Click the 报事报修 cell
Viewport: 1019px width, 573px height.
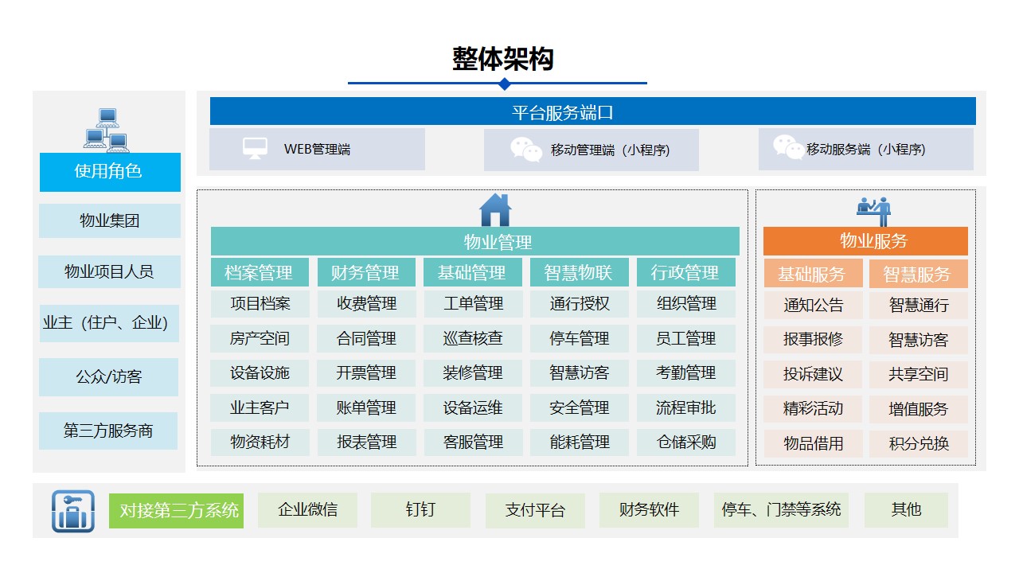pos(813,340)
